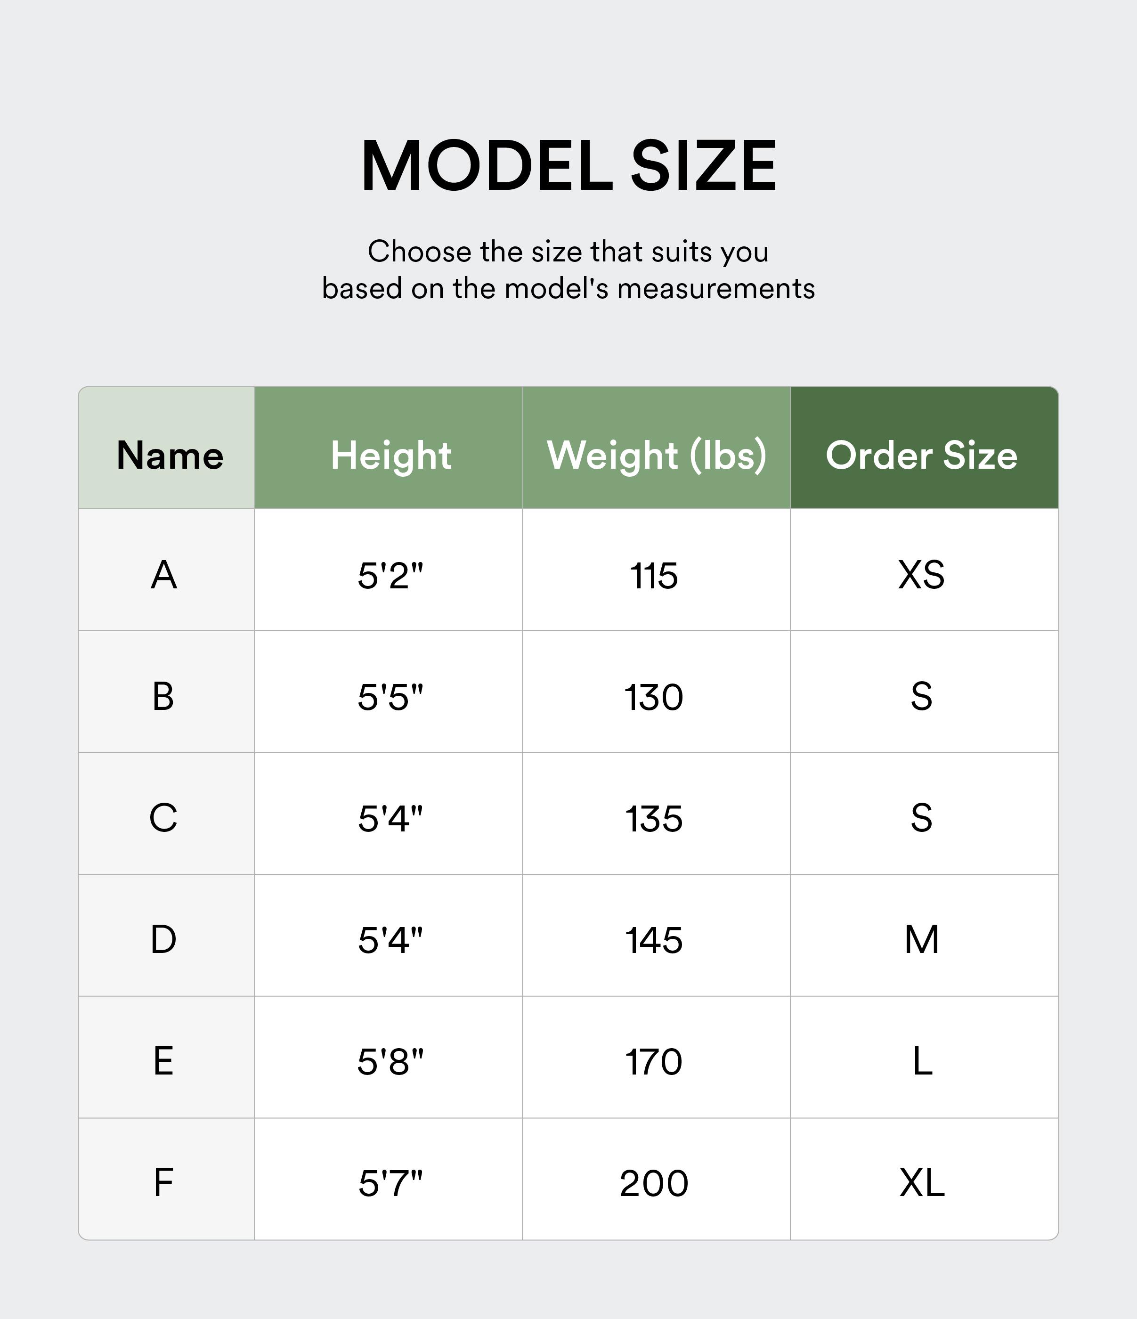This screenshot has height=1319, width=1137.
Task: Click model C name cell
Action: pos(163,818)
